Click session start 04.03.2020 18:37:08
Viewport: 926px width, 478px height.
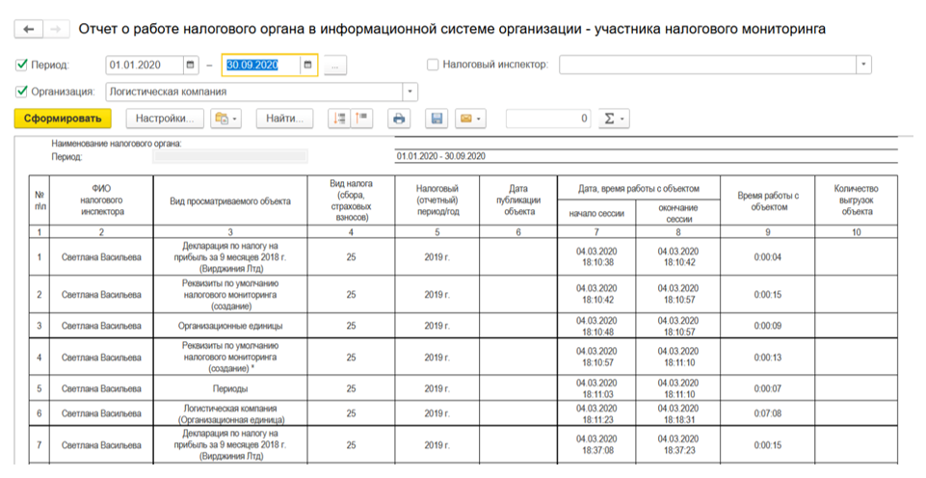[x=596, y=445]
